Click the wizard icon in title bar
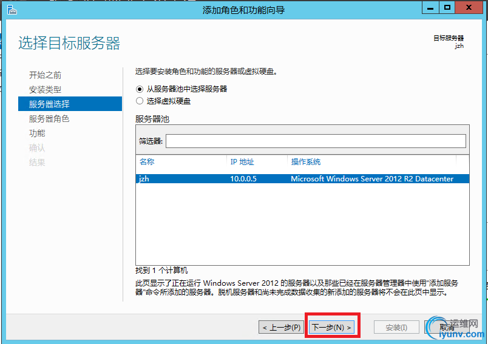The width and height of the screenshot is (488, 344). (x=12, y=10)
